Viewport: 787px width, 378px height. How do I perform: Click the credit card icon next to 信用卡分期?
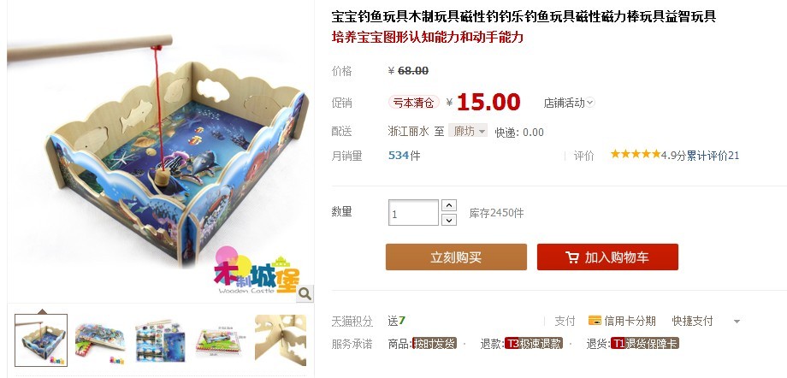coord(595,320)
